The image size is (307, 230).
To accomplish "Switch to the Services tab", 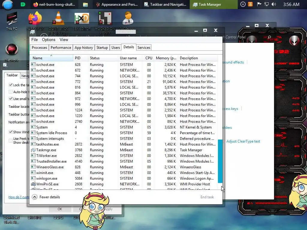I will click(x=144, y=48).
